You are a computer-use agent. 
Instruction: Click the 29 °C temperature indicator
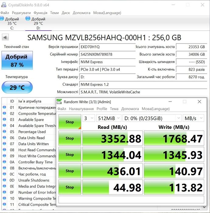coord(17,87)
